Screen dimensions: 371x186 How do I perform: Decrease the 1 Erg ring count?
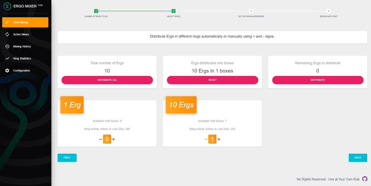pos(100,139)
